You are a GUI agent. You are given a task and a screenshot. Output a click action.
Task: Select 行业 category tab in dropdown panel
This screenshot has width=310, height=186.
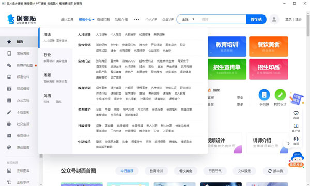click(x=55, y=58)
